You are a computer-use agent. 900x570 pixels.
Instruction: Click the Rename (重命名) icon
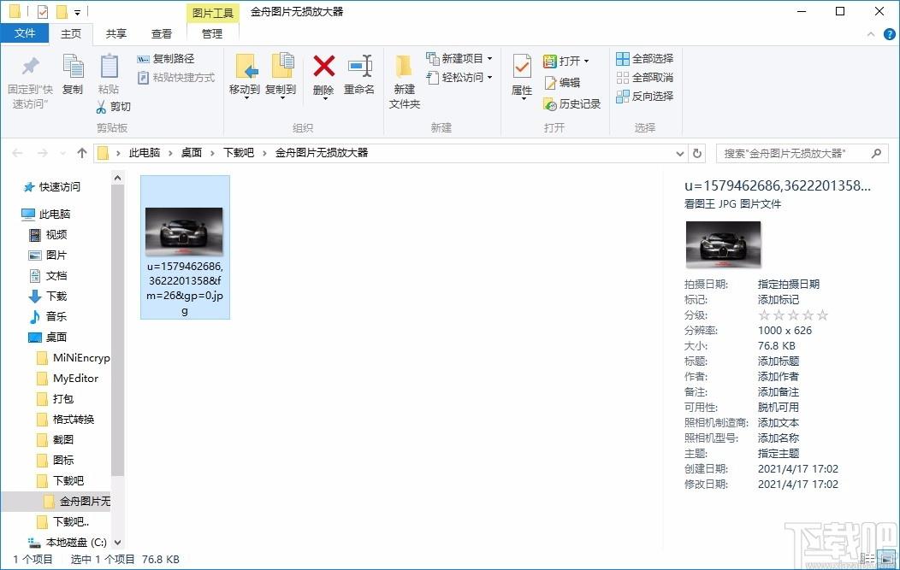click(359, 67)
